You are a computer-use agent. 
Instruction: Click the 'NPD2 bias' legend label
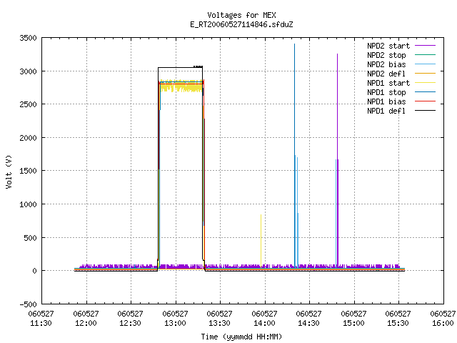(x=386, y=64)
